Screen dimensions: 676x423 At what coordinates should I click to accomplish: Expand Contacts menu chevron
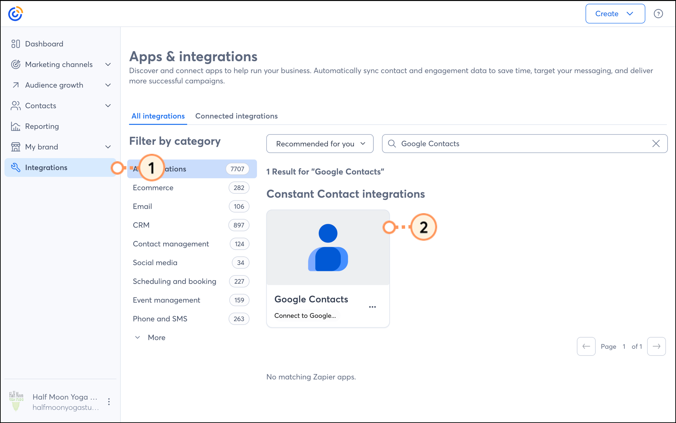coord(108,106)
